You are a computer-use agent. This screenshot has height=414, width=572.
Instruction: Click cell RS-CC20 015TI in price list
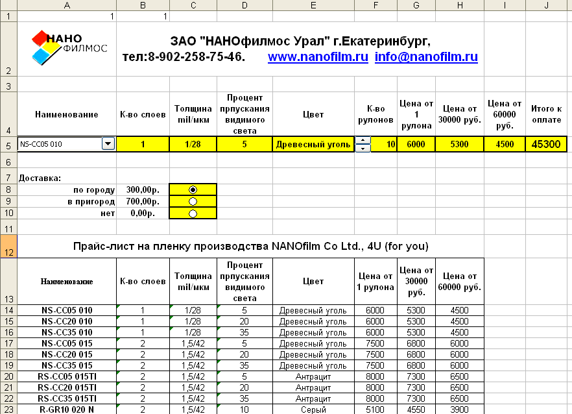pos(67,387)
